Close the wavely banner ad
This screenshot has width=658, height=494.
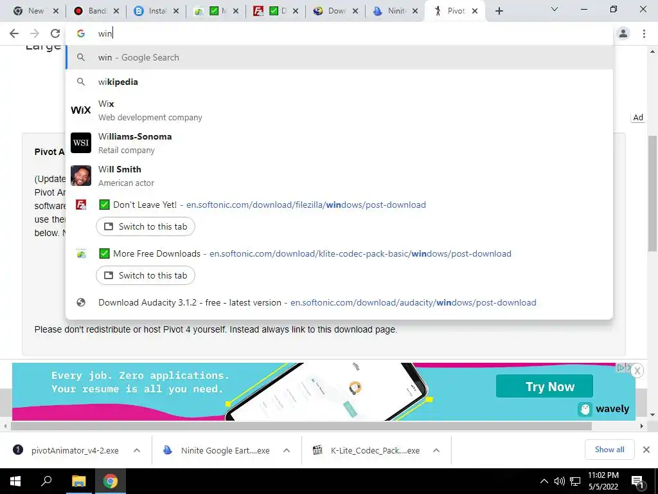pos(637,370)
